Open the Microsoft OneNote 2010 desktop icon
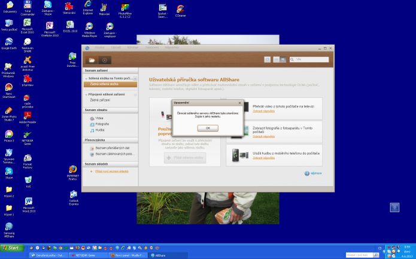Image resolution: width=416 pixels, height=259 pixels. [50, 29]
